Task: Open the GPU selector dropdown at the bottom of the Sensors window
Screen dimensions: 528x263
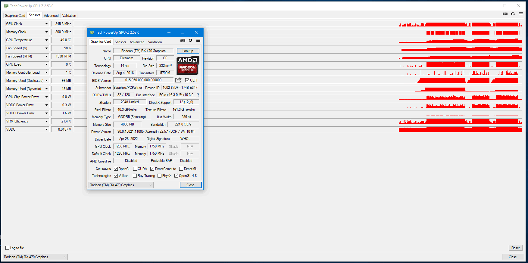Action: [35, 257]
